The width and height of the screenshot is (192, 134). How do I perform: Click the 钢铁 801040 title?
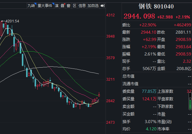pyautogui.click(x=156, y=6)
